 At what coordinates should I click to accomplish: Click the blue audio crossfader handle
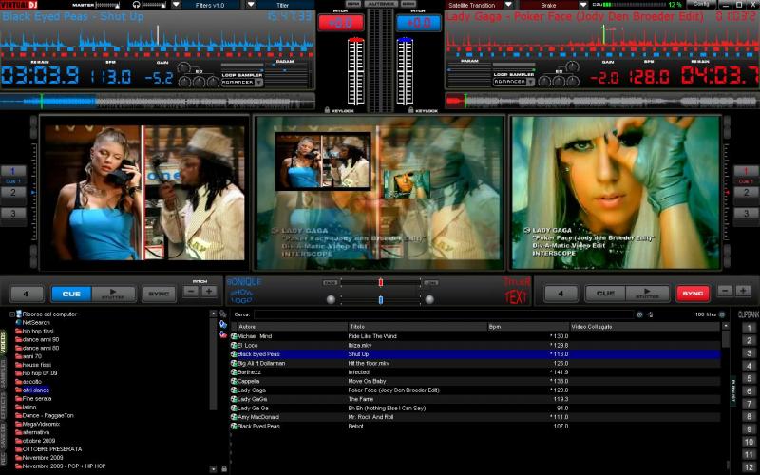(x=381, y=300)
